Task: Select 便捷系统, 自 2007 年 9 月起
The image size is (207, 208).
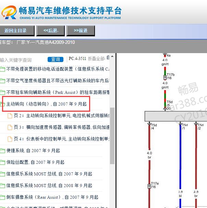Action: (x=33, y=150)
